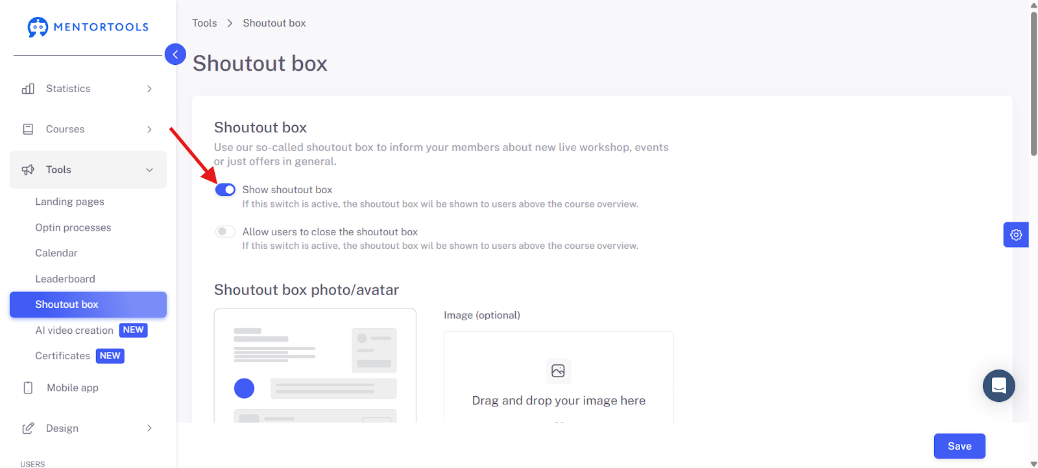Click the NEW badge beside AI video creation

[x=134, y=331]
